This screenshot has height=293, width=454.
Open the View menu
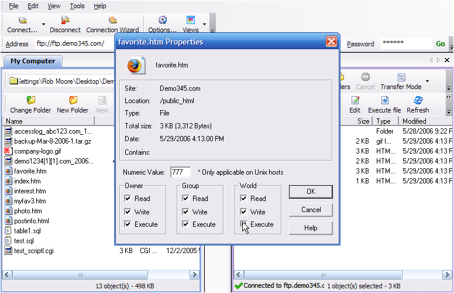coord(54,6)
